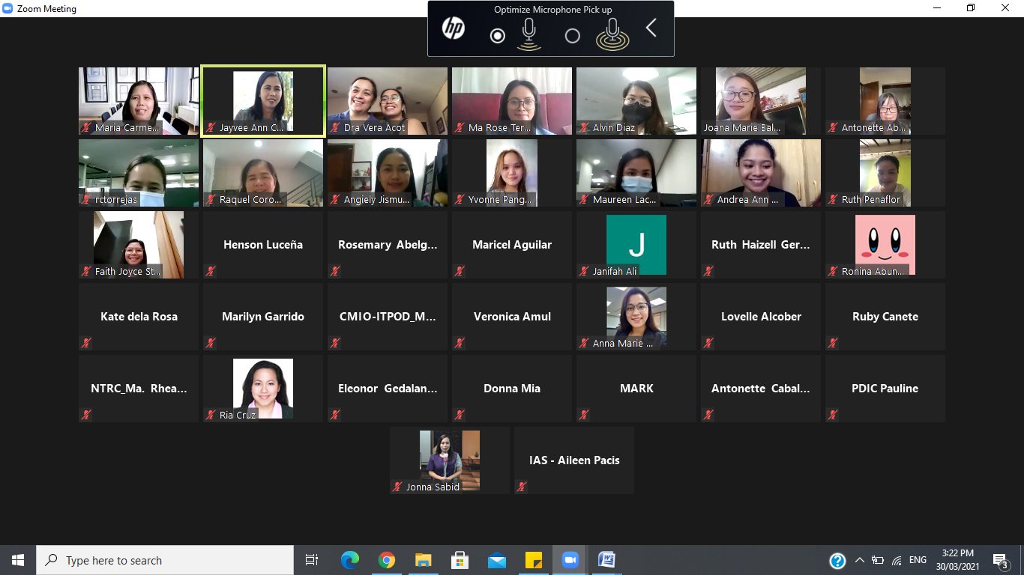Click the CMIO-ITPOD_M... name

click(x=388, y=317)
